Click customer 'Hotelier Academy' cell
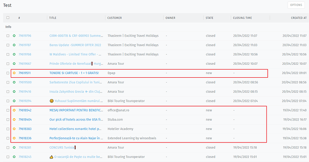 click(x=120, y=129)
